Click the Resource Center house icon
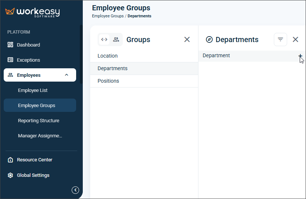 (x=10, y=160)
